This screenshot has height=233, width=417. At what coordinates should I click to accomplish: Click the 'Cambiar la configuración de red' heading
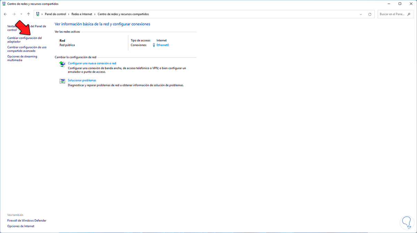tap(75, 57)
